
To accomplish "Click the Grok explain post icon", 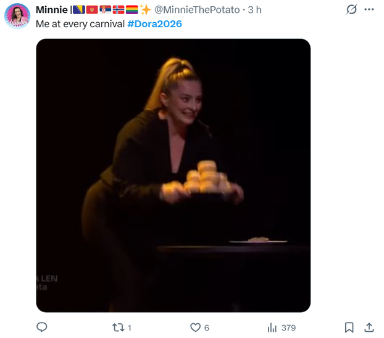I will [351, 10].
